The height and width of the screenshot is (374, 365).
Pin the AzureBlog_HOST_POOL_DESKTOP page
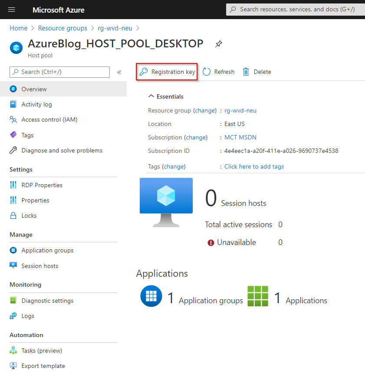[x=218, y=44]
